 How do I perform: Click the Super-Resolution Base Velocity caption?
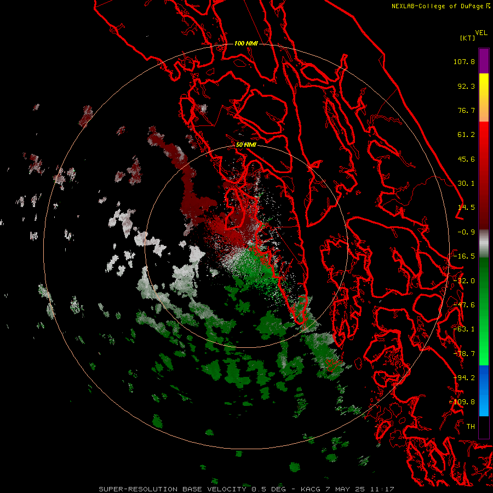click(246, 489)
